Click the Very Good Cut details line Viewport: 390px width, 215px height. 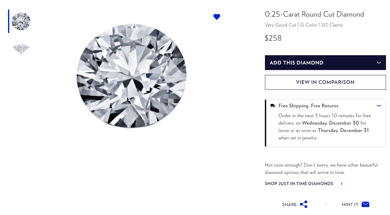(304, 25)
